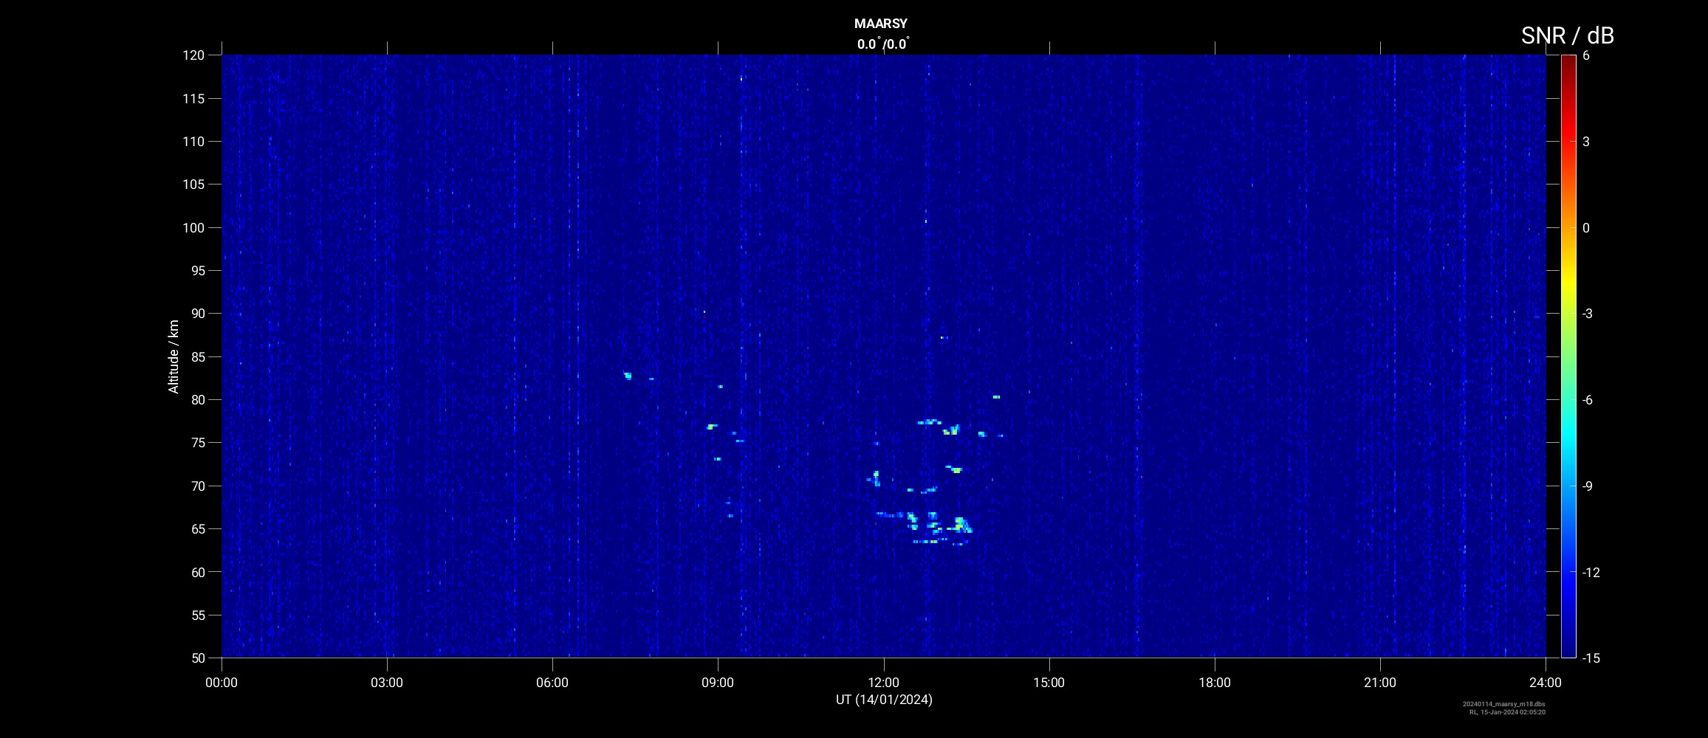Click the 21:00 time tick label
Screen dimensions: 1708x738
click(1380, 683)
